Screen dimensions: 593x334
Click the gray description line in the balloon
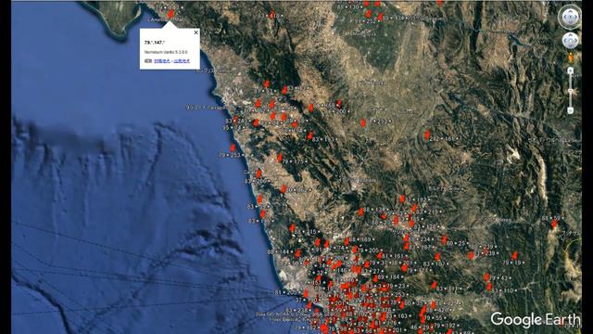pyautogui.click(x=166, y=52)
